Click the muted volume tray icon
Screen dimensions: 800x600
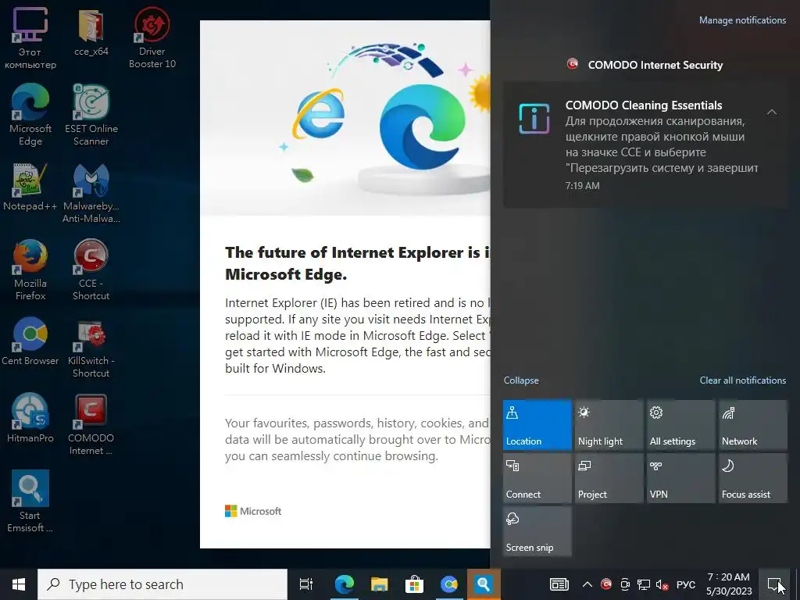click(662, 584)
